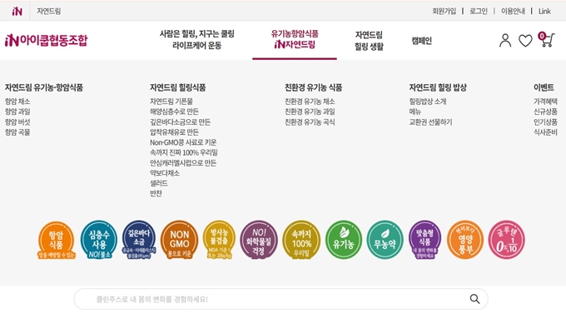Viewport: 566px width, 333px height.
Task: Open 신규상품 link
Action: click(x=545, y=112)
